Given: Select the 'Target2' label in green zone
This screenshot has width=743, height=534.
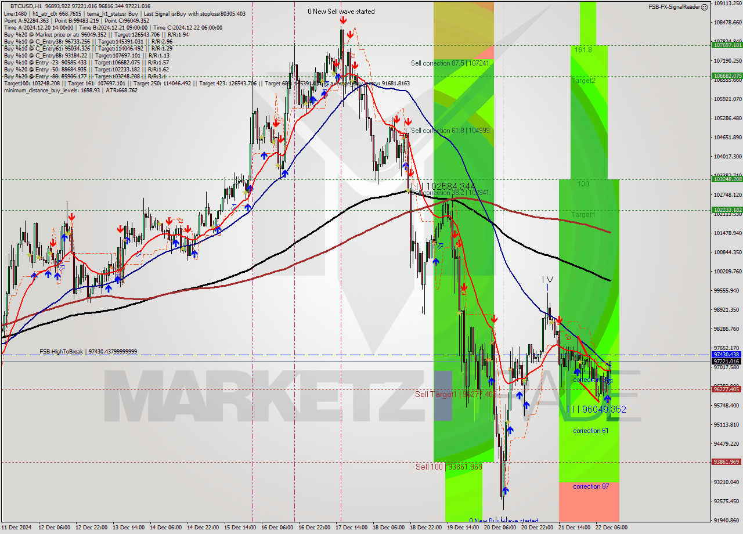Looking at the screenshot, I should point(583,80).
